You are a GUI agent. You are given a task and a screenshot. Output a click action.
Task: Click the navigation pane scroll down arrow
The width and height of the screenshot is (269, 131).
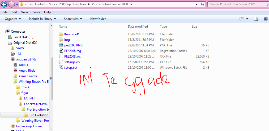click(x=51, y=129)
